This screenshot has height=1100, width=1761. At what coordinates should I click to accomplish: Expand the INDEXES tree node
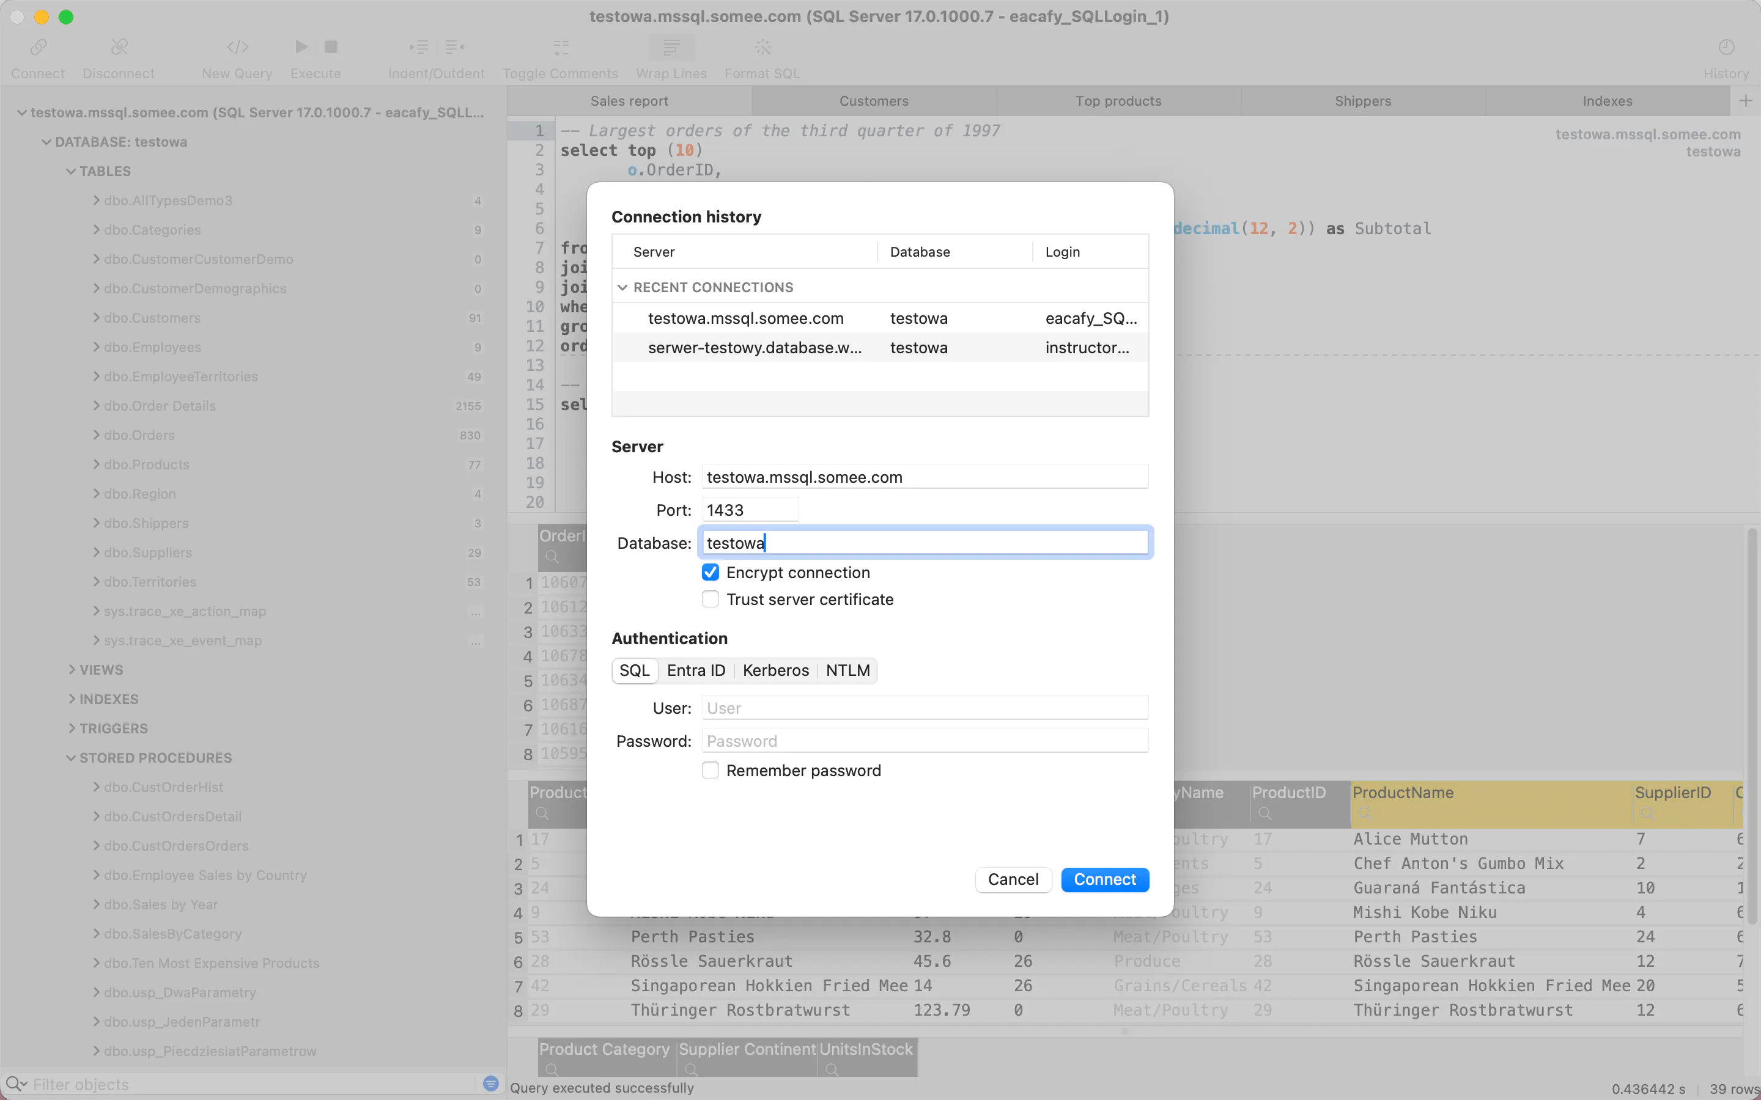(72, 698)
